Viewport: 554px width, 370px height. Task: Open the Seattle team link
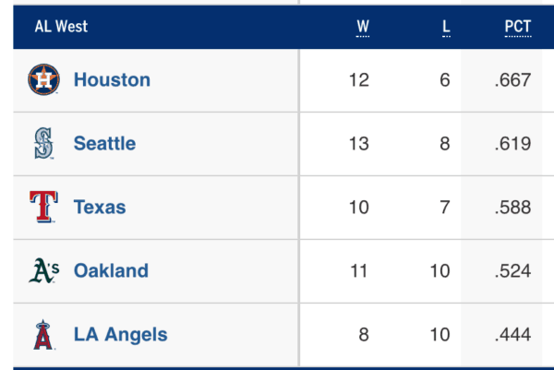[x=104, y=144]
